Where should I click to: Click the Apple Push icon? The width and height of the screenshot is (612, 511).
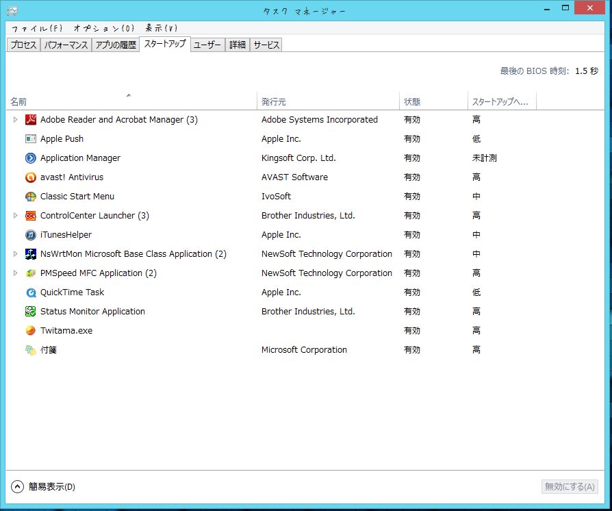(30, 138)
